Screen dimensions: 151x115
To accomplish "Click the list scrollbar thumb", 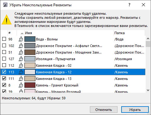I will click(148, 44).
